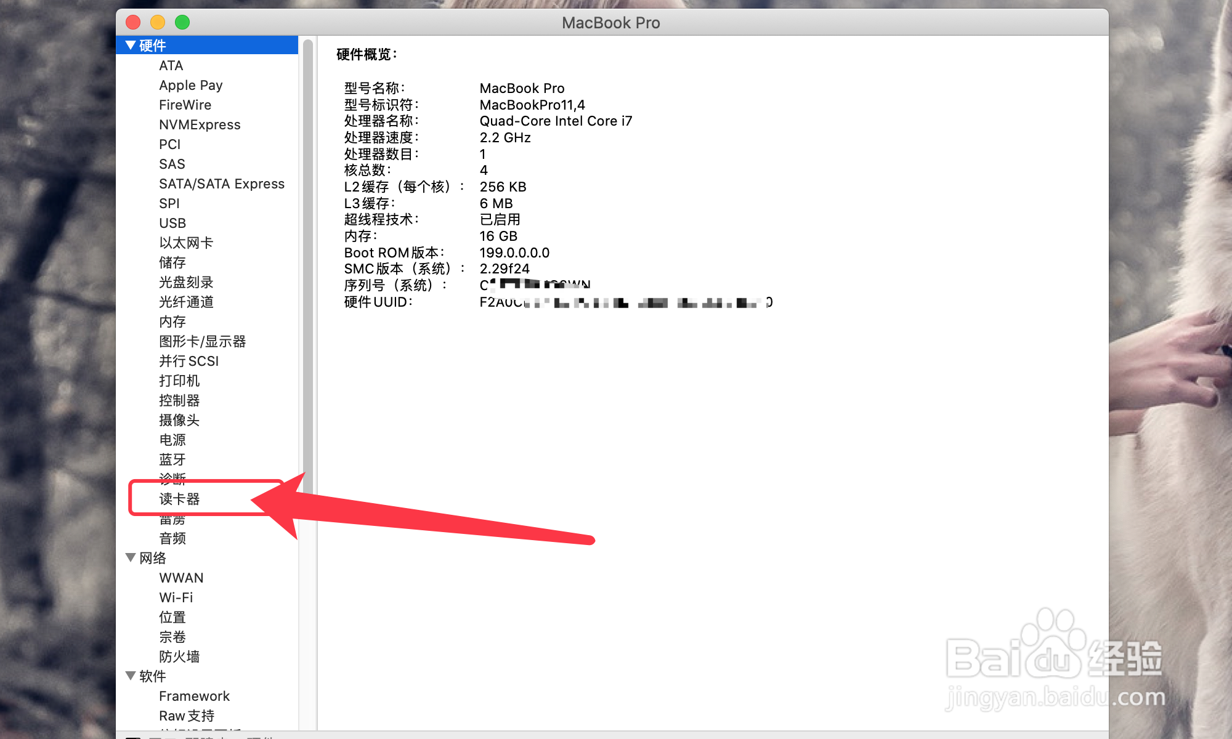Zoom the window with green button

[x=182, y=22]
